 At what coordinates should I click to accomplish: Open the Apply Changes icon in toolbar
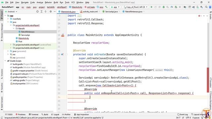click(155, 7)
